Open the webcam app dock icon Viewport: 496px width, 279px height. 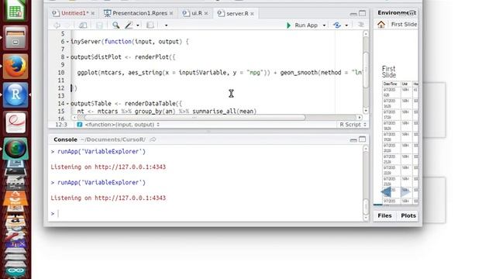tap(15, 148)
